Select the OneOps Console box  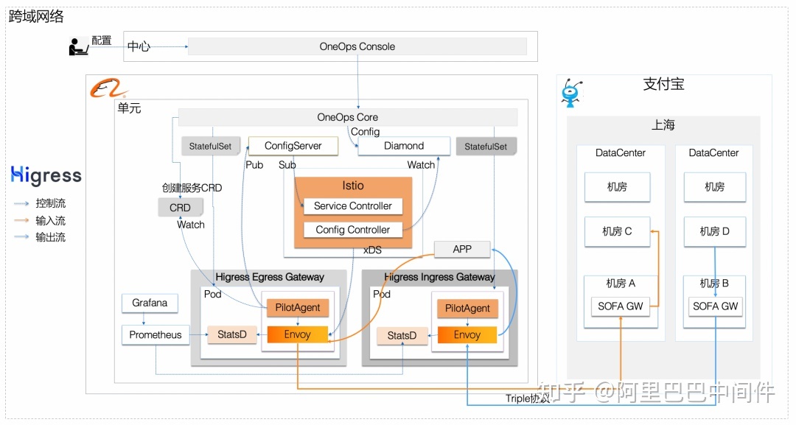[357, 46]
